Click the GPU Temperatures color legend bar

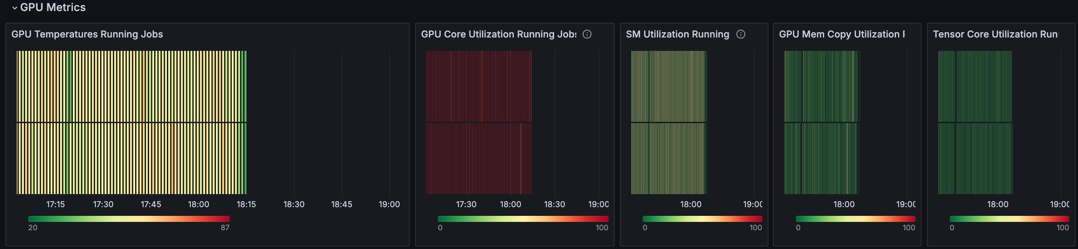tap(129, 219)
